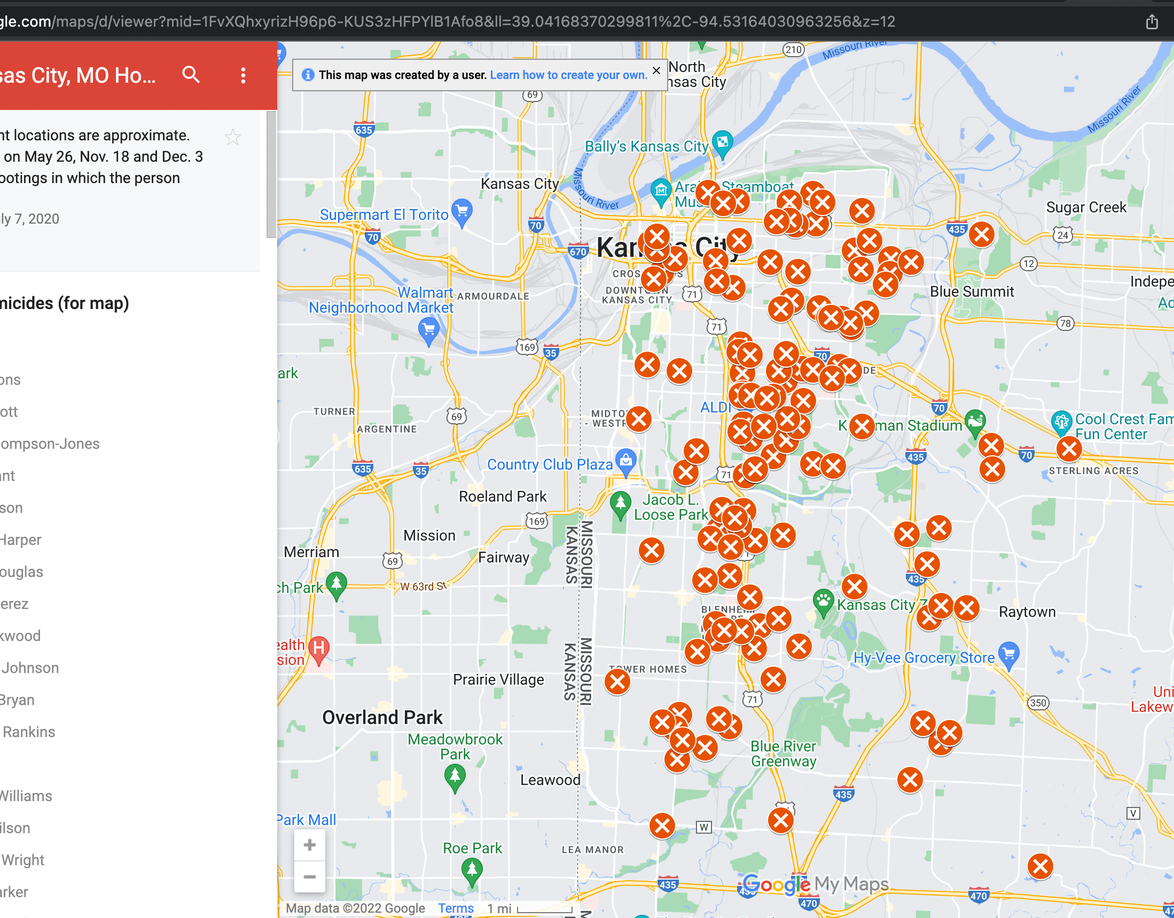Click the 'micides (for map)' layer heading
Viewport: 1174px width, 918px height.
pos(65,303)
